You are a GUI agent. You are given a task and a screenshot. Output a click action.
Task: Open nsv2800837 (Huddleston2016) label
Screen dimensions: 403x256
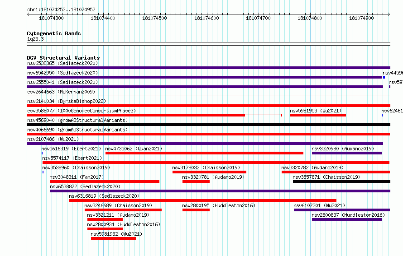(x=348, y=215)
